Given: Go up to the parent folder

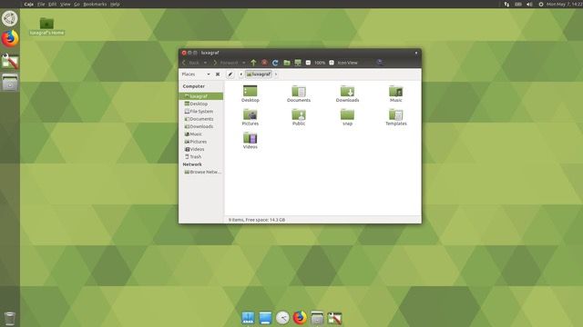Looking at the screenshot, I should (x=253, y=63).
